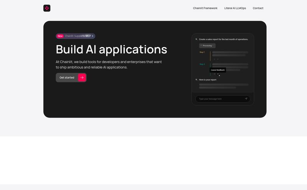Click the 'Step 2' label in the demo

(x=202, y=64)
